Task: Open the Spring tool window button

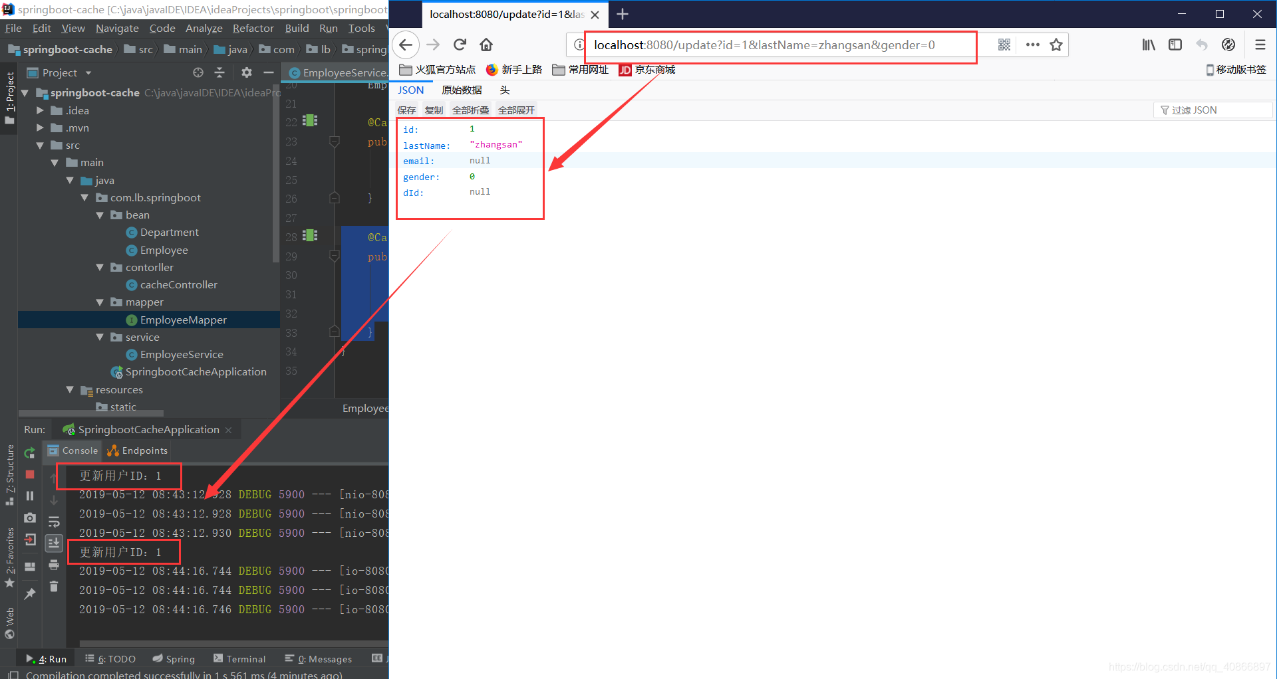Action: click(x=174, y=658)
